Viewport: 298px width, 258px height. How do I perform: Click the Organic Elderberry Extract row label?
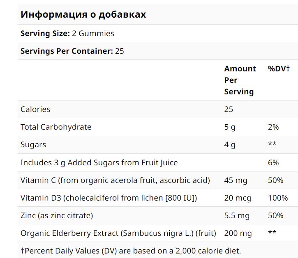pyautogui.click(x=118, y=233)
